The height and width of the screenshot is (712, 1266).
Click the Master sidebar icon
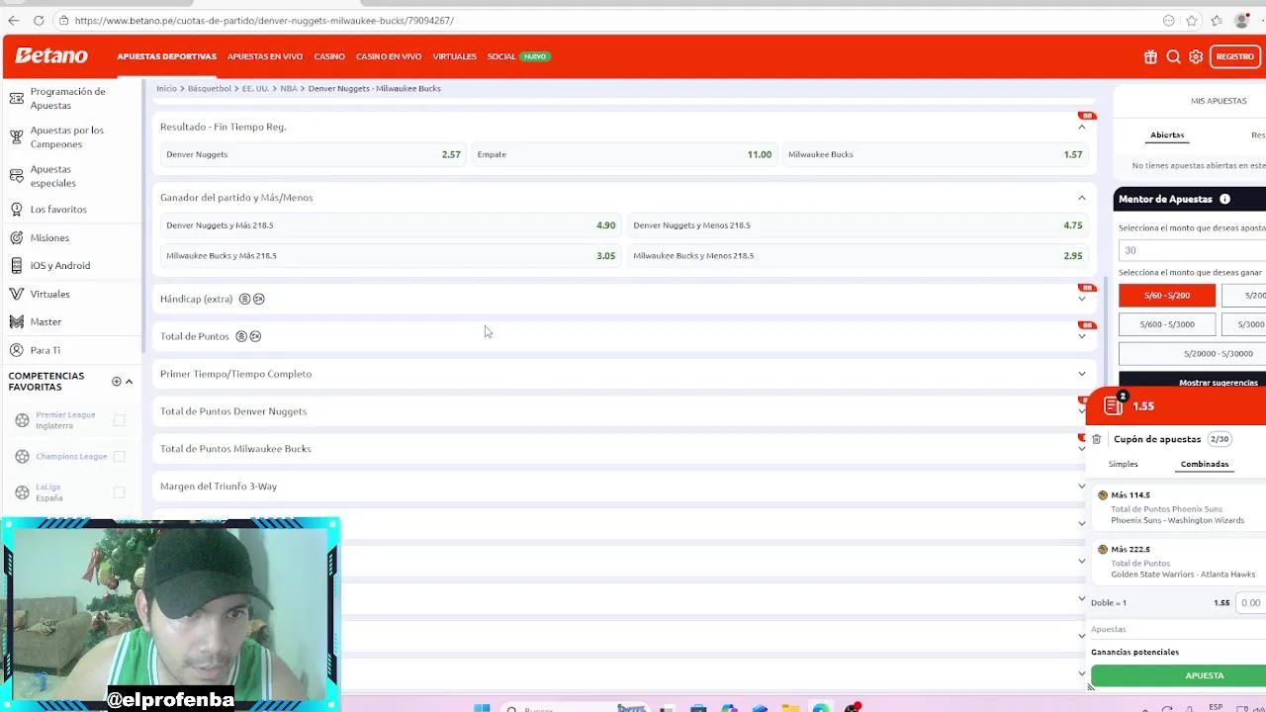point(16,321)
